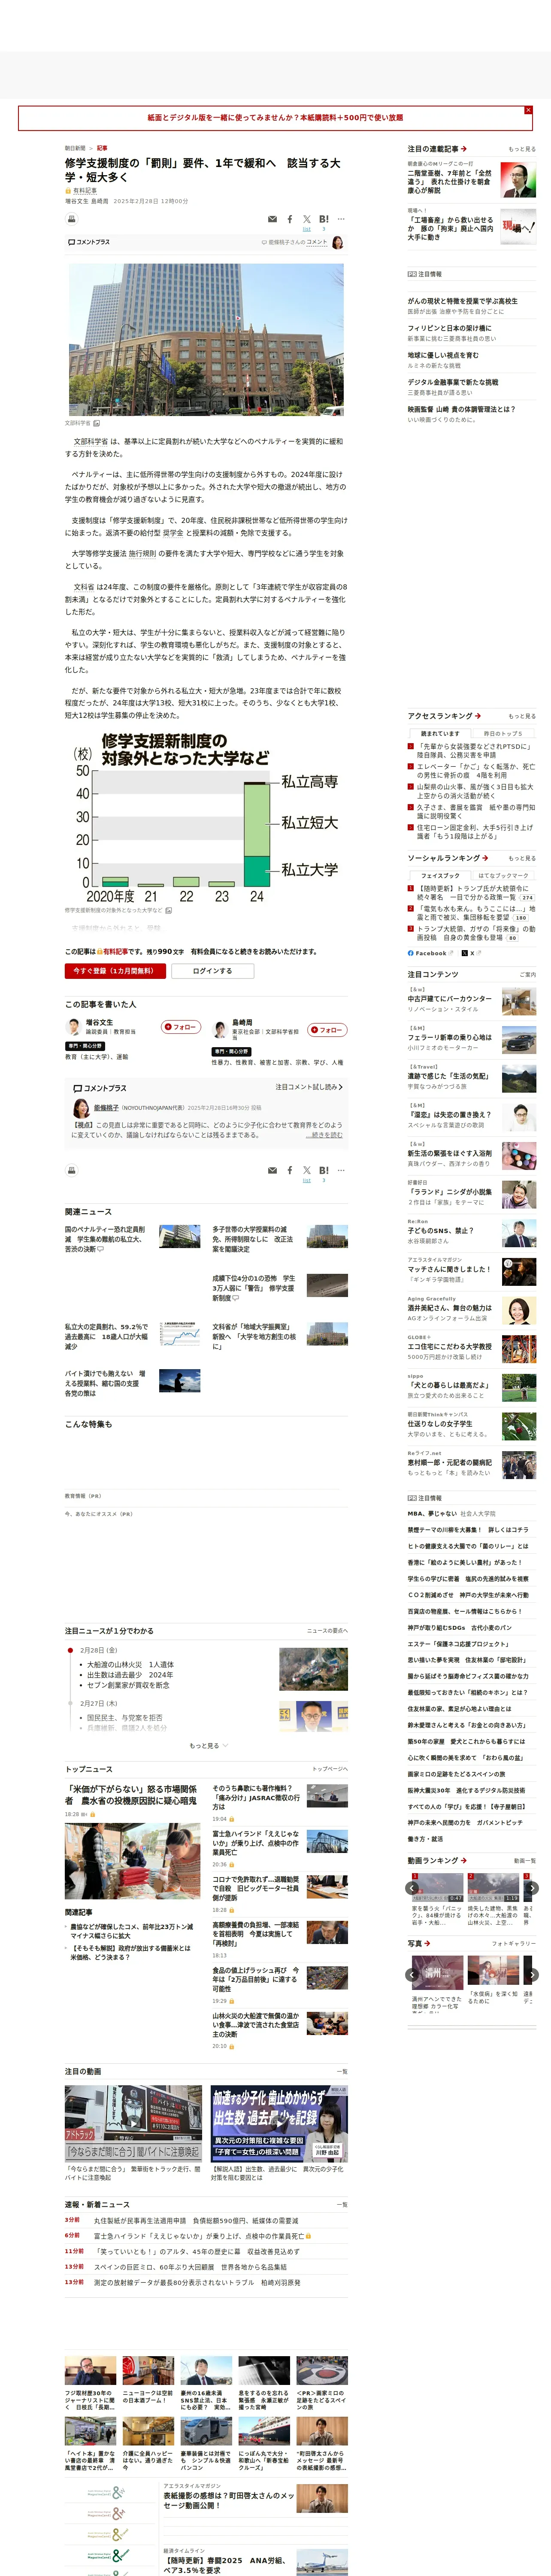
Task: Open 中古戸建てにパーカウンター content
Action: coord(450,998)
